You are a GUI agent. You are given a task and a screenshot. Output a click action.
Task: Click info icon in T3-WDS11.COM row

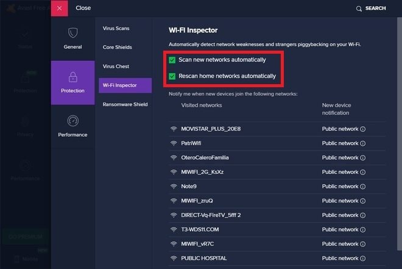[x=363, y=229]
